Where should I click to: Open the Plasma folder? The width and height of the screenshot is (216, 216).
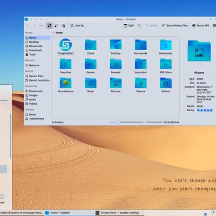[140, 85]
